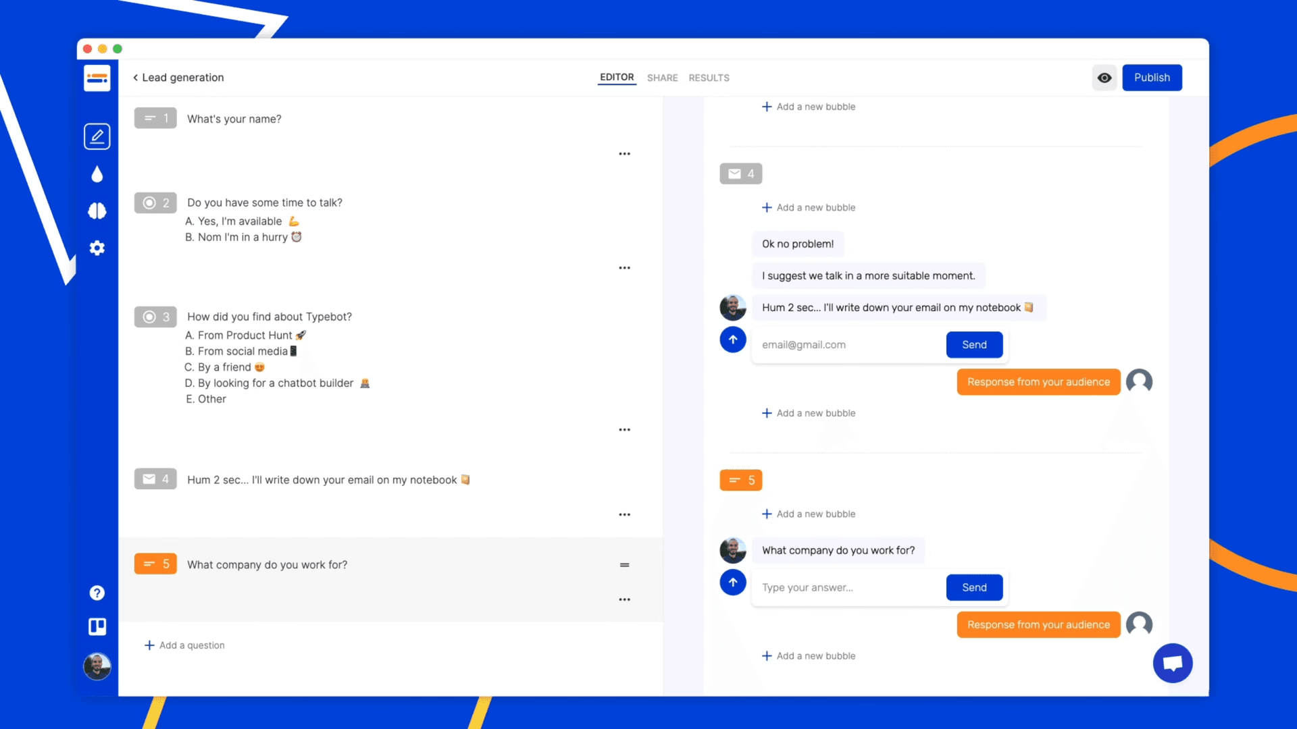Click the settings gear icon in sidebar

click(x=96, y=246)
